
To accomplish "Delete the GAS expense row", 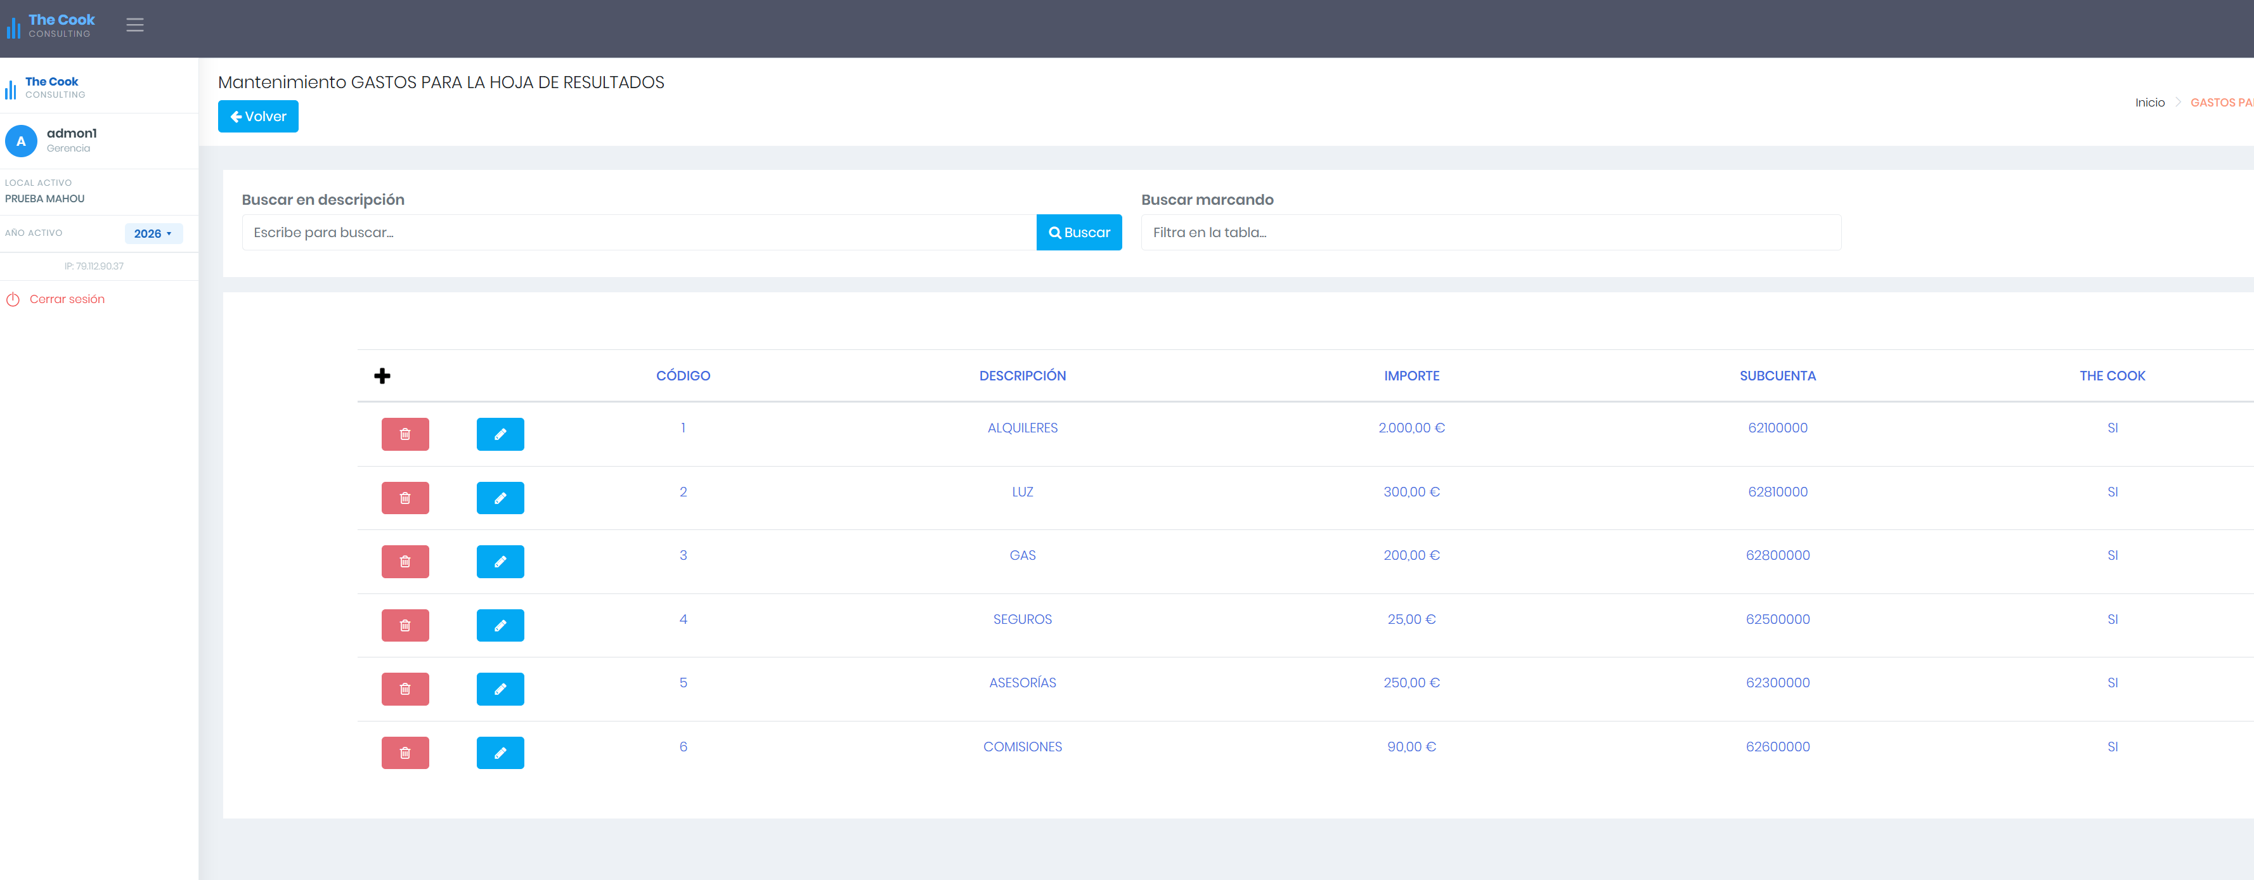I will pos(405,562).
